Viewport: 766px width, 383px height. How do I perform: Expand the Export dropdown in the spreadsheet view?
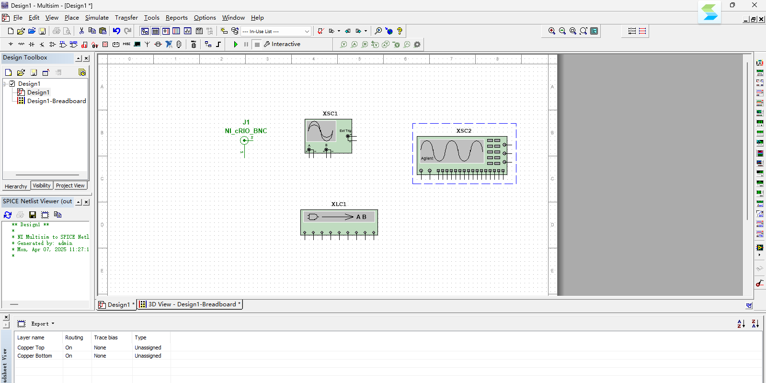tap(43, 324)
